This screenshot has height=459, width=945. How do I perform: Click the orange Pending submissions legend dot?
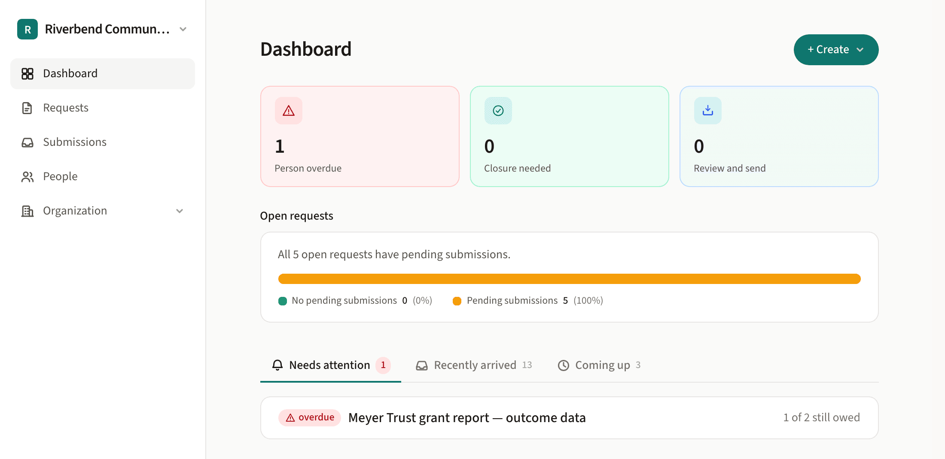click(457, 301)
